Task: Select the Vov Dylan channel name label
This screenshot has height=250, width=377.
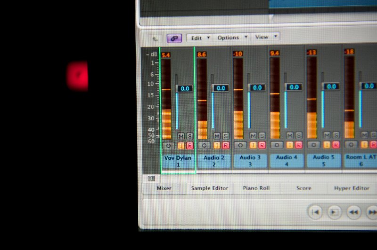Action: click(178, 161)
